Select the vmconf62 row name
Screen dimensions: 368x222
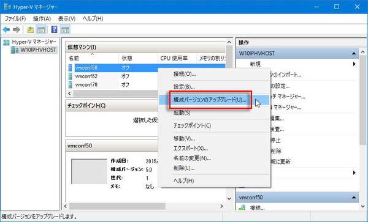point(86,76)
